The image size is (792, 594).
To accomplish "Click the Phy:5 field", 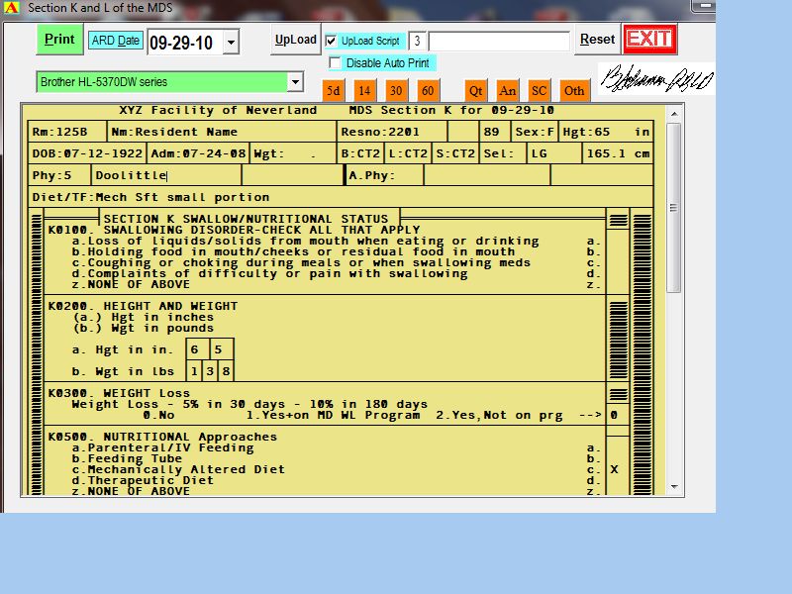I will (59, 175).
